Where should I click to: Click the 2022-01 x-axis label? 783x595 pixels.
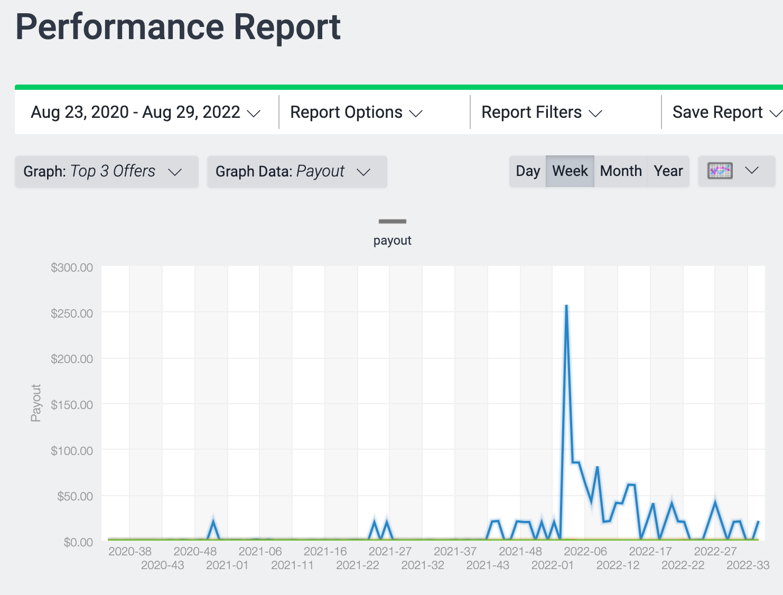[552, 565]
